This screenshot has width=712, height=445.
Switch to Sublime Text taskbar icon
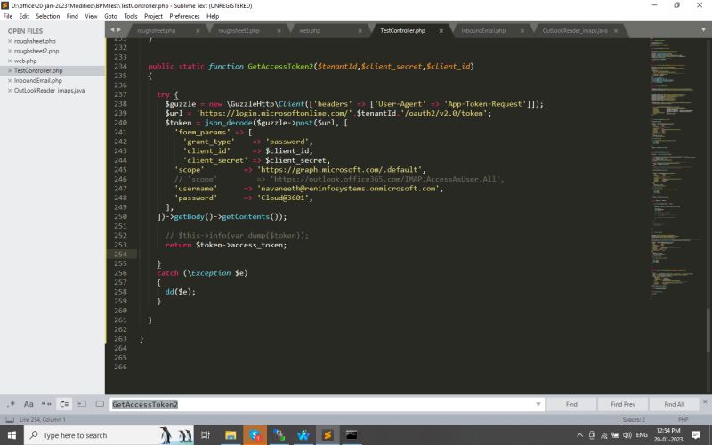point(328,435)
